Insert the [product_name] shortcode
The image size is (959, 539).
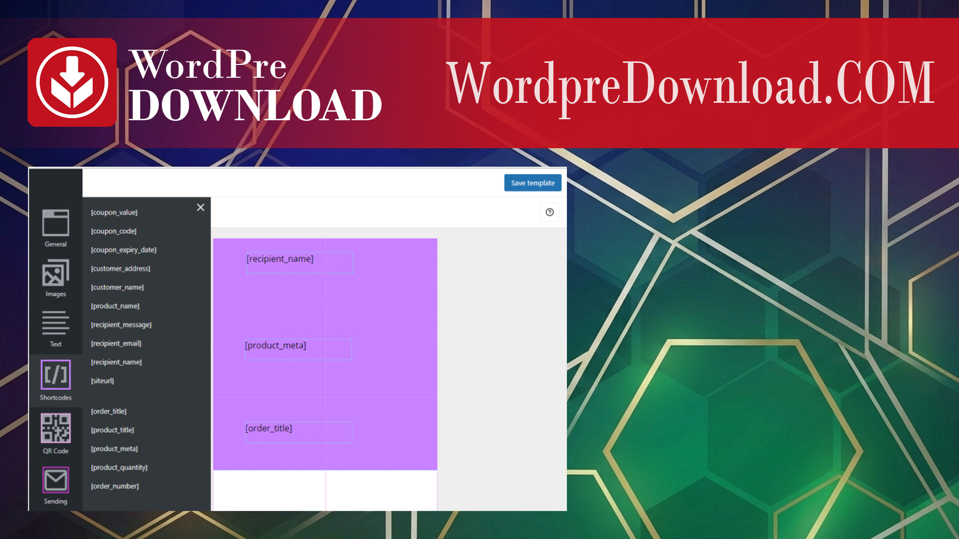click(x=115, y=306)
